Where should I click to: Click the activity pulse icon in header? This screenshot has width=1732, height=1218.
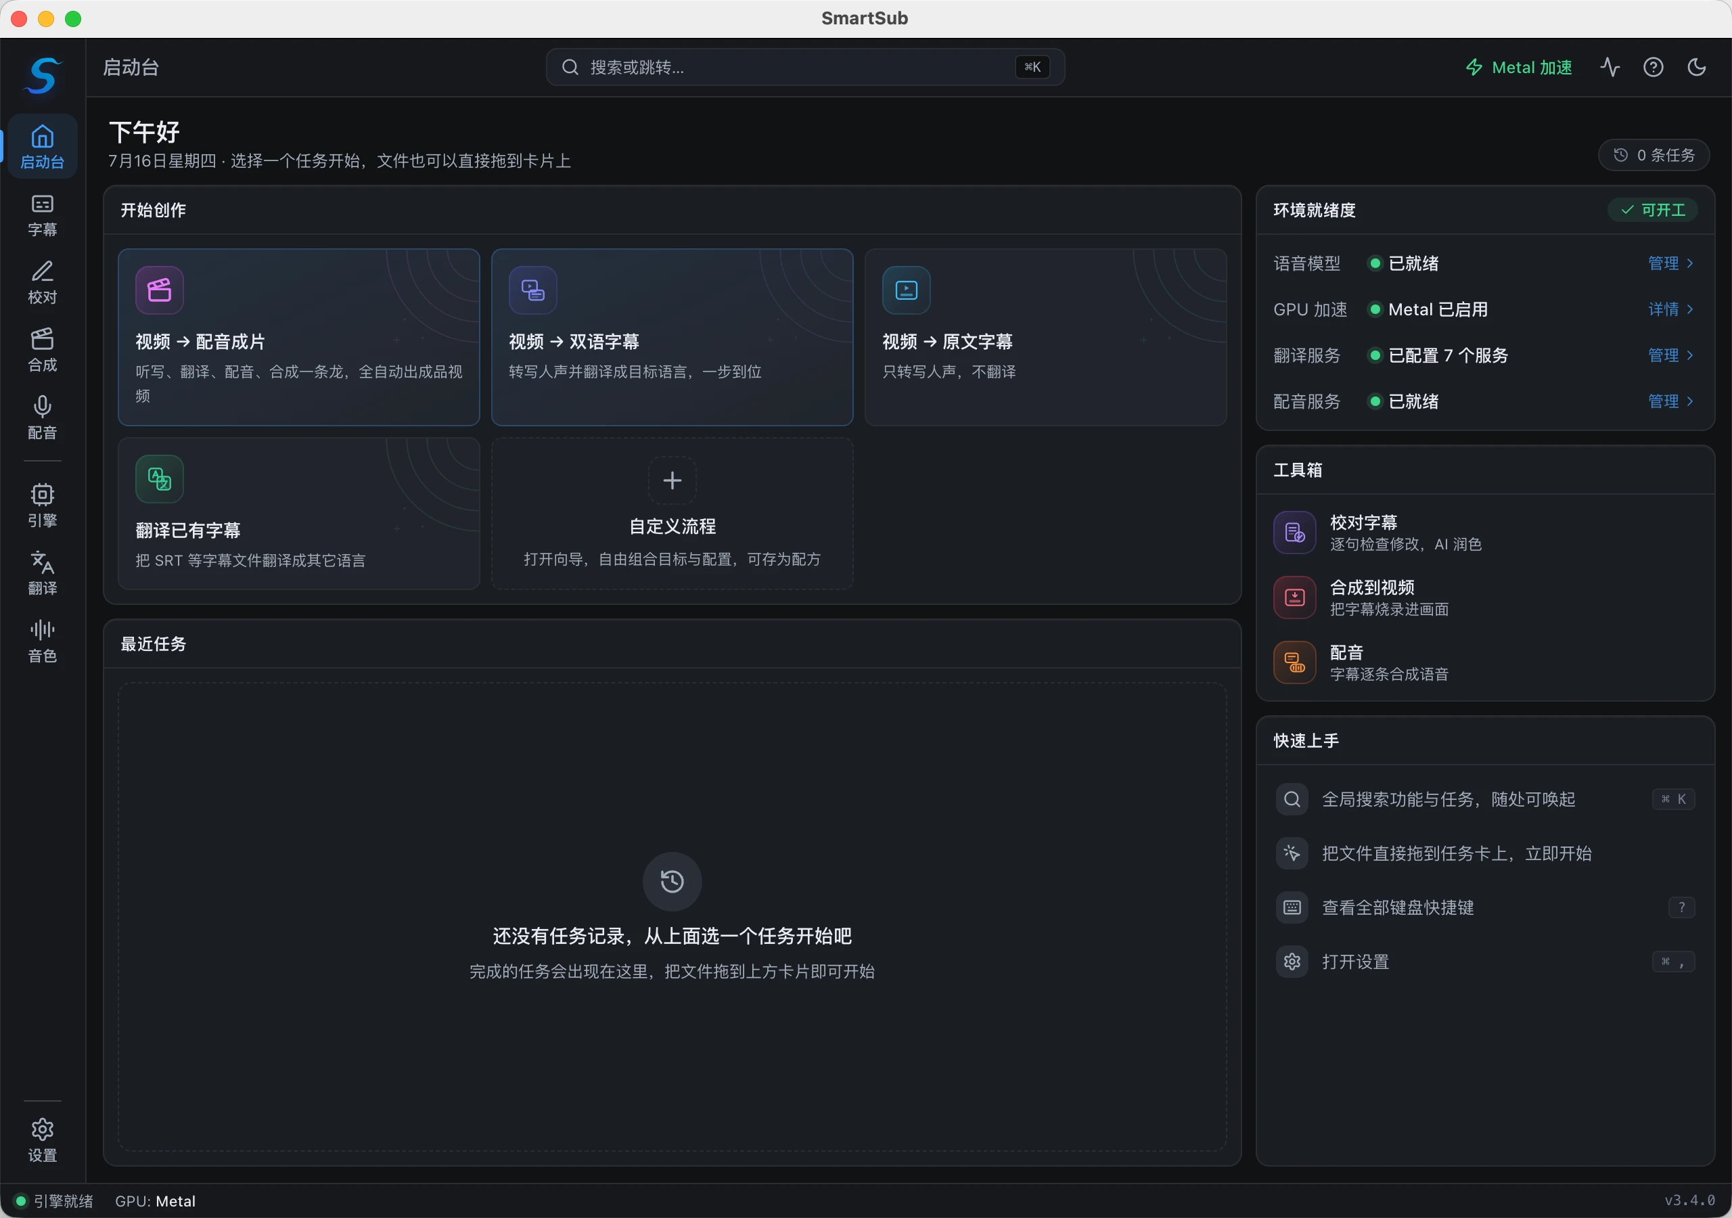point(1610,67)
